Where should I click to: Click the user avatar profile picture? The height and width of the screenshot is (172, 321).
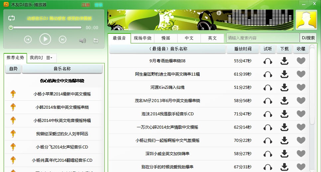[306, 20]
